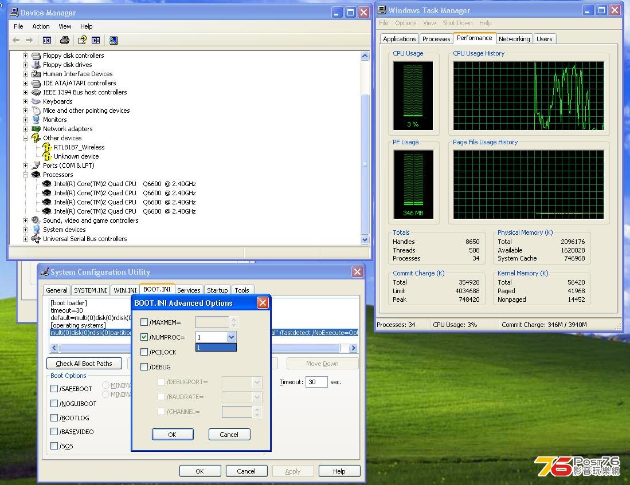Screen dimensions: 630x485
Task: Select the IDE ATA/ATAPI controllers icon
Action: (x=36, y=83)
